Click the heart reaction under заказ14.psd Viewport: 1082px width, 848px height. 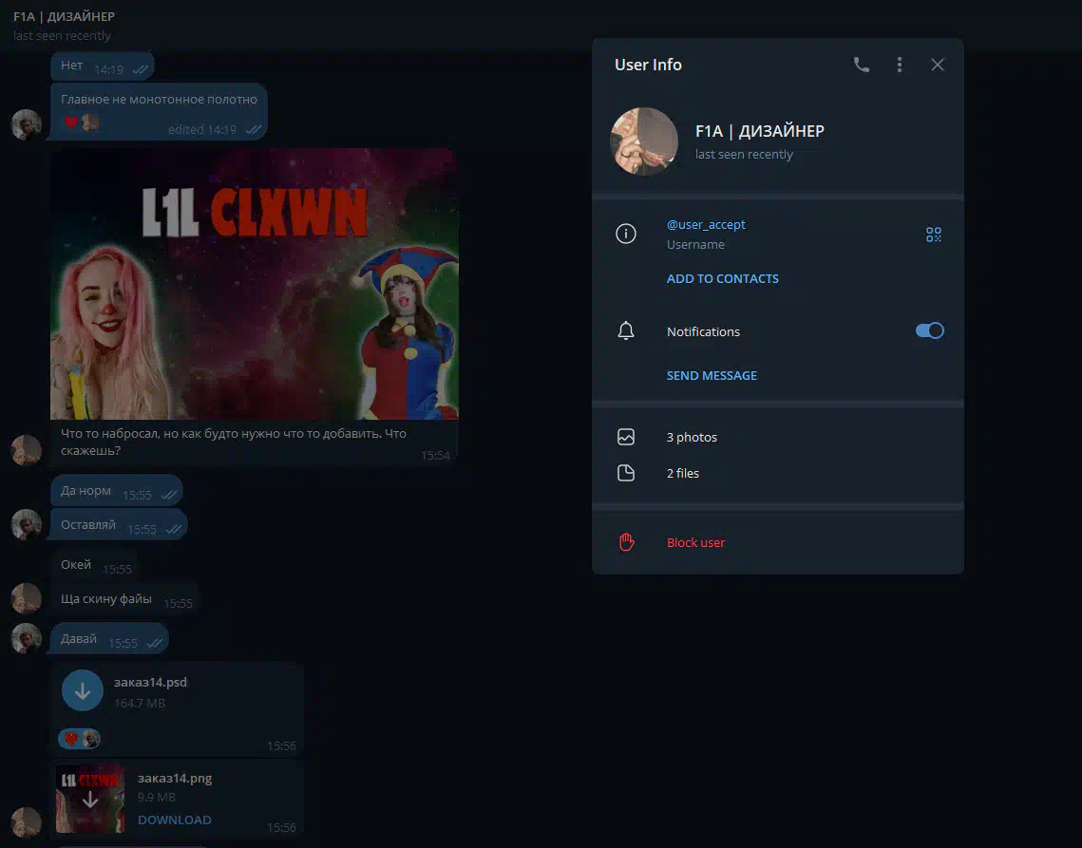coord(80,739)
